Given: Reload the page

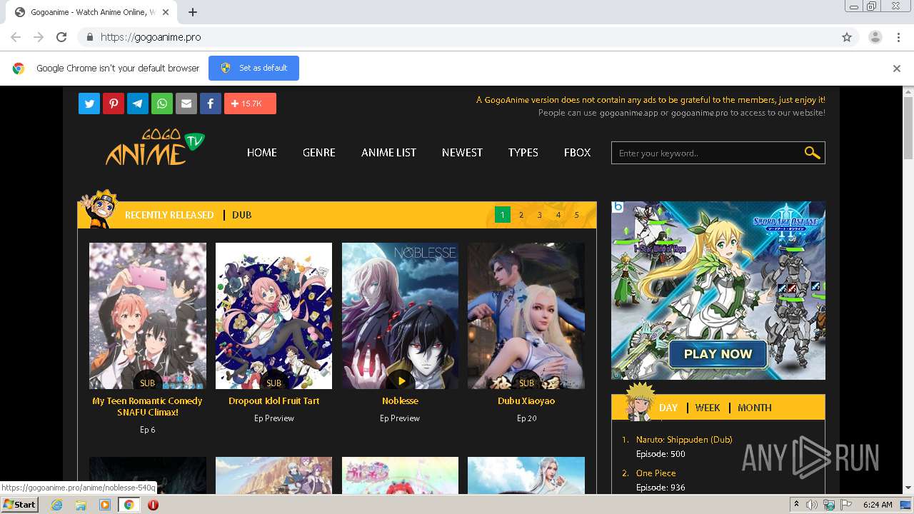Looking at the screenshot, I should tap(61, 37).
